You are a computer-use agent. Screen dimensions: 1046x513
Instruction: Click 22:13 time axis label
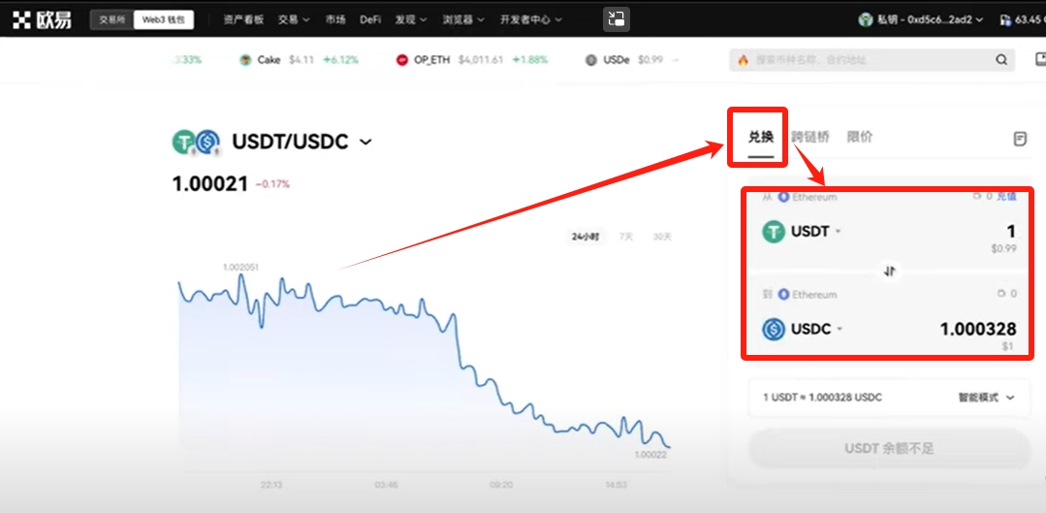click(x=273, y=485)
